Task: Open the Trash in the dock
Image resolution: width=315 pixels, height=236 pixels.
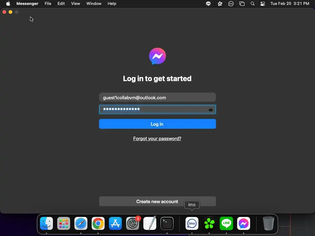Action: 268,223
